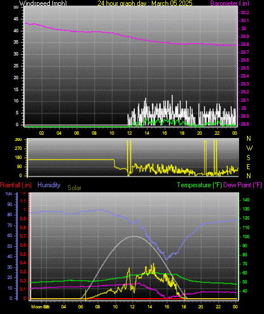Click the Windspeed (mph) axis title

click(42, 3)
